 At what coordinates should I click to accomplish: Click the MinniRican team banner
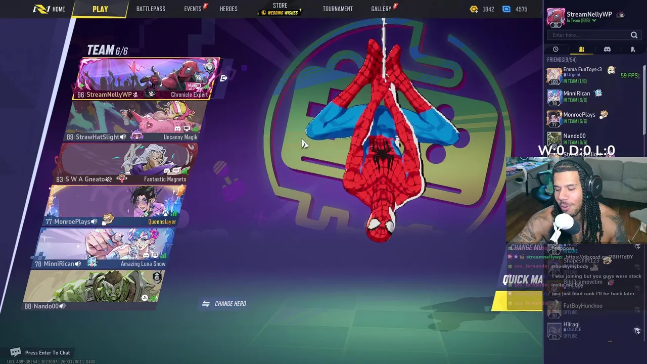click(104, 248)
